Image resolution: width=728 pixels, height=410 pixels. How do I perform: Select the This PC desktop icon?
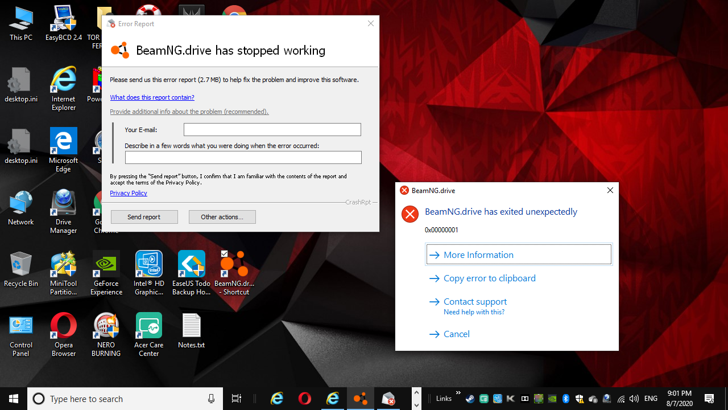(21, 24)
